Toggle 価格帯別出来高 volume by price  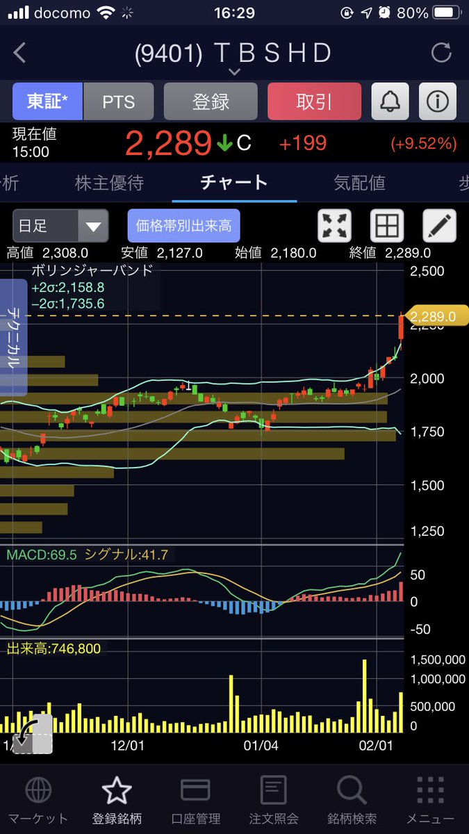pyautogui.click(x=183, y=226)
